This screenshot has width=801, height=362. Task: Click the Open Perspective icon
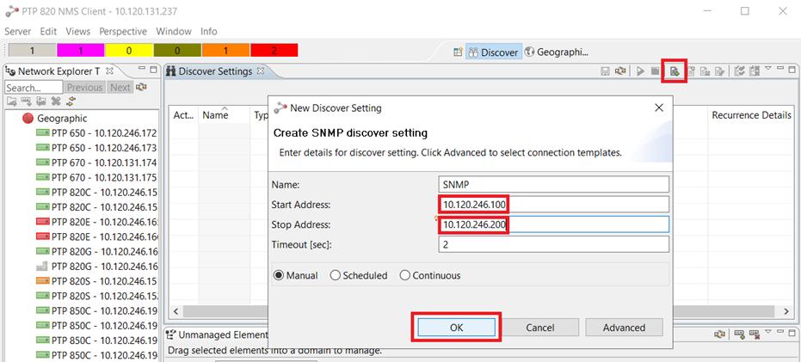pyautogui.click(x=459, y=52)
